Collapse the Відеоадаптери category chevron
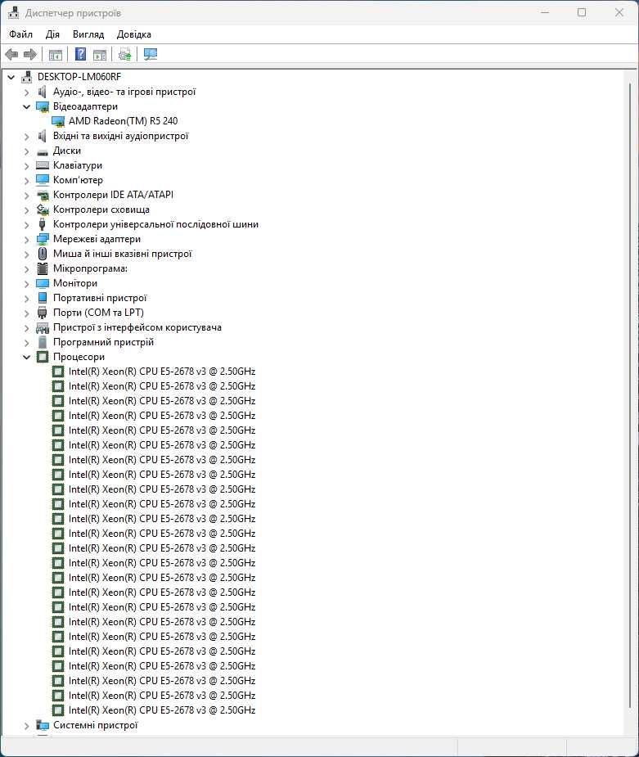639x757 pixels. (26, 106)
